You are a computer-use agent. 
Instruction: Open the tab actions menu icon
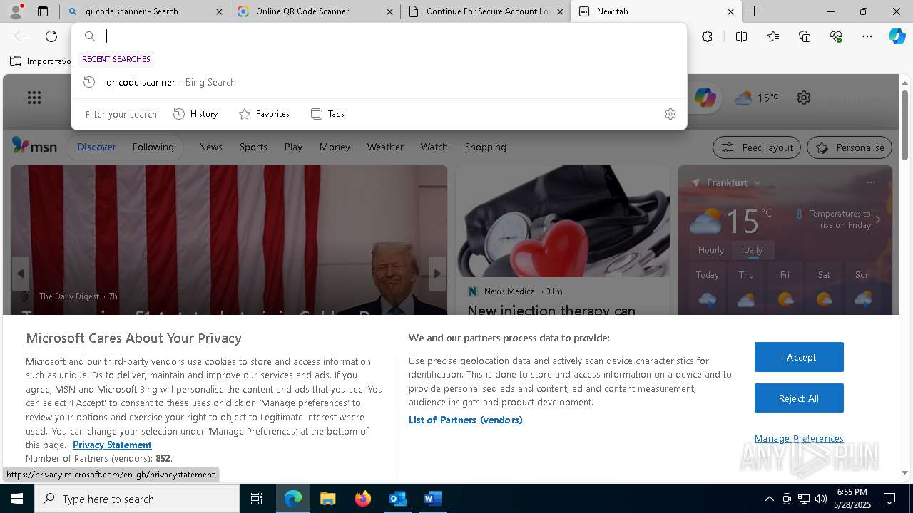tap(43, 11)
